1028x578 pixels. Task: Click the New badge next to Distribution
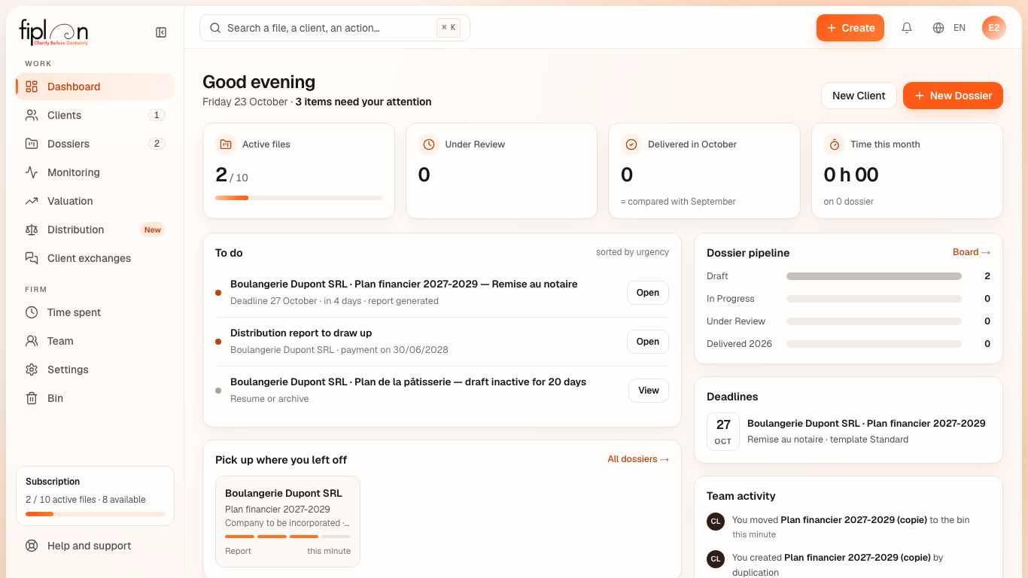[153, 230]
